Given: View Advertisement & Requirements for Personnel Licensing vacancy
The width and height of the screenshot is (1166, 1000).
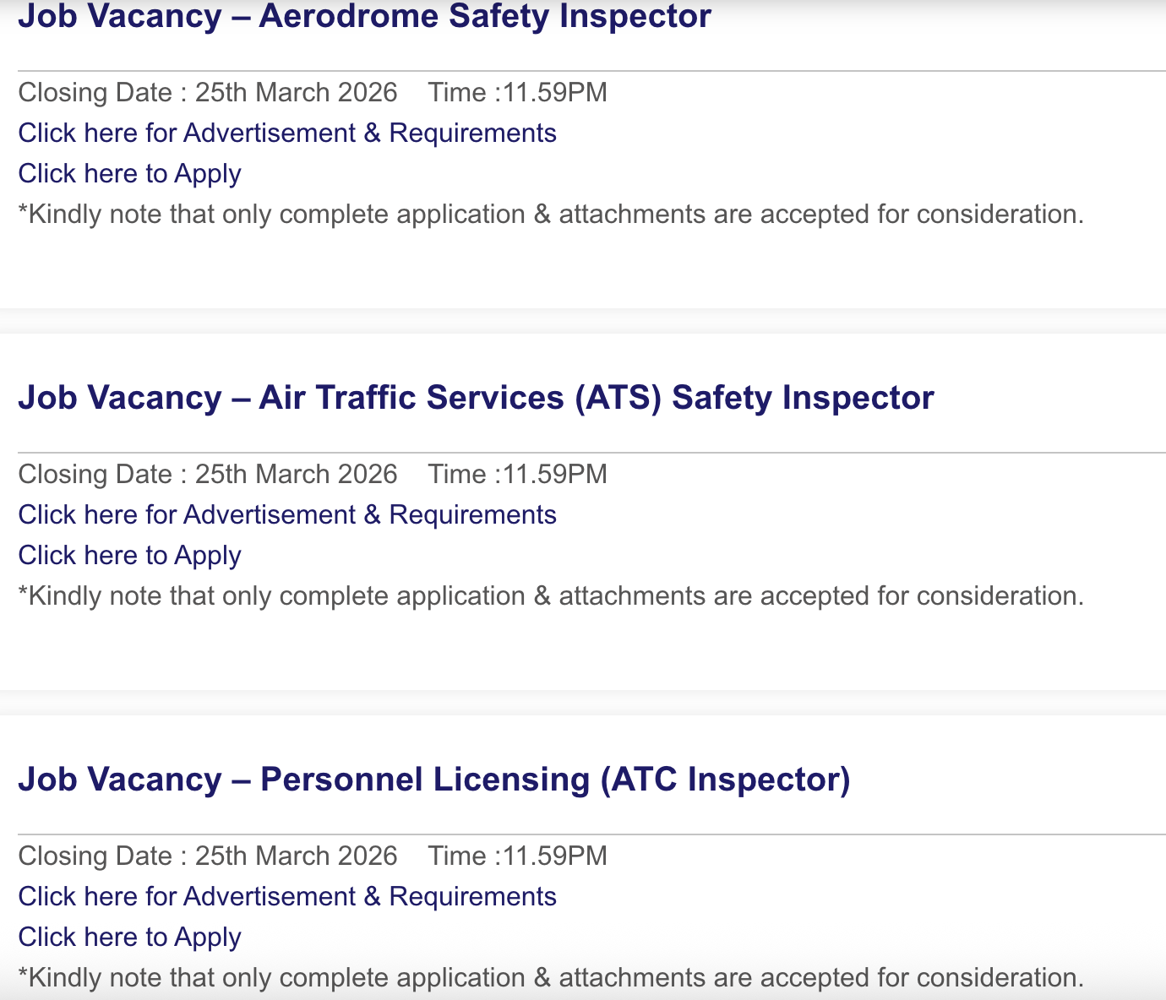Looking at the screenshot, I should (x=287, y=897).
